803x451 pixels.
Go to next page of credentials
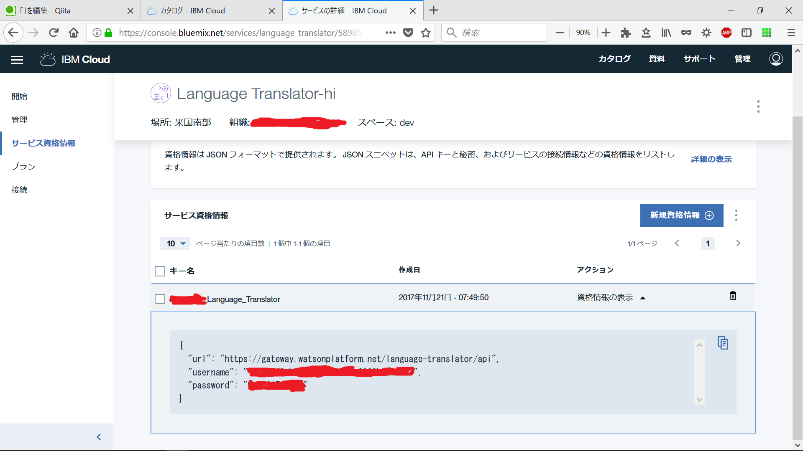(738, 243)
